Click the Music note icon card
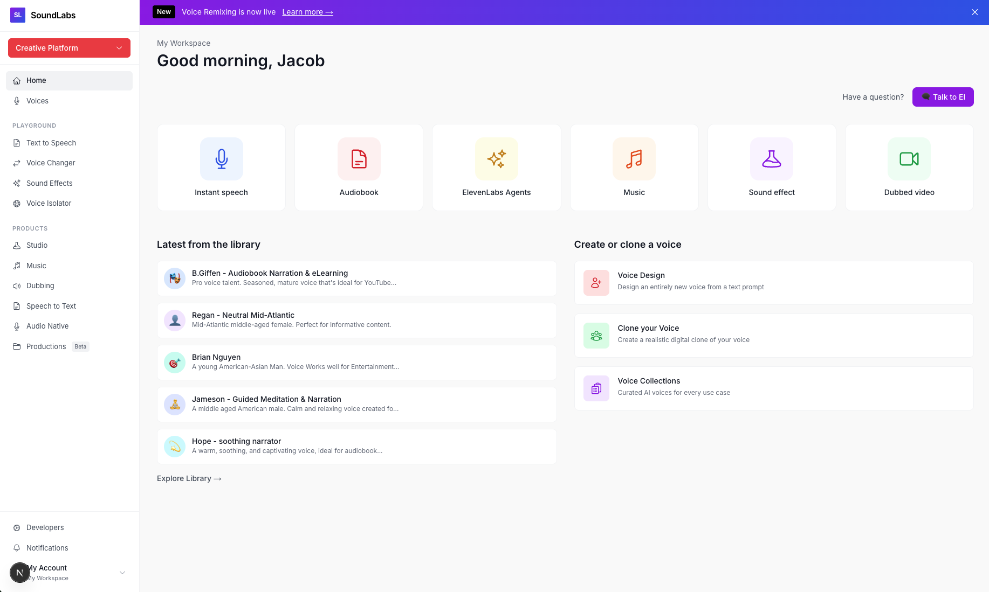The width and height of the screenshot is (989, 592). tap(634, 159)
